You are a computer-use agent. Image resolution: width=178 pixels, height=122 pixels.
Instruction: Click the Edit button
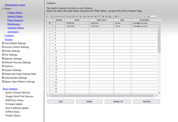[60, 101]
